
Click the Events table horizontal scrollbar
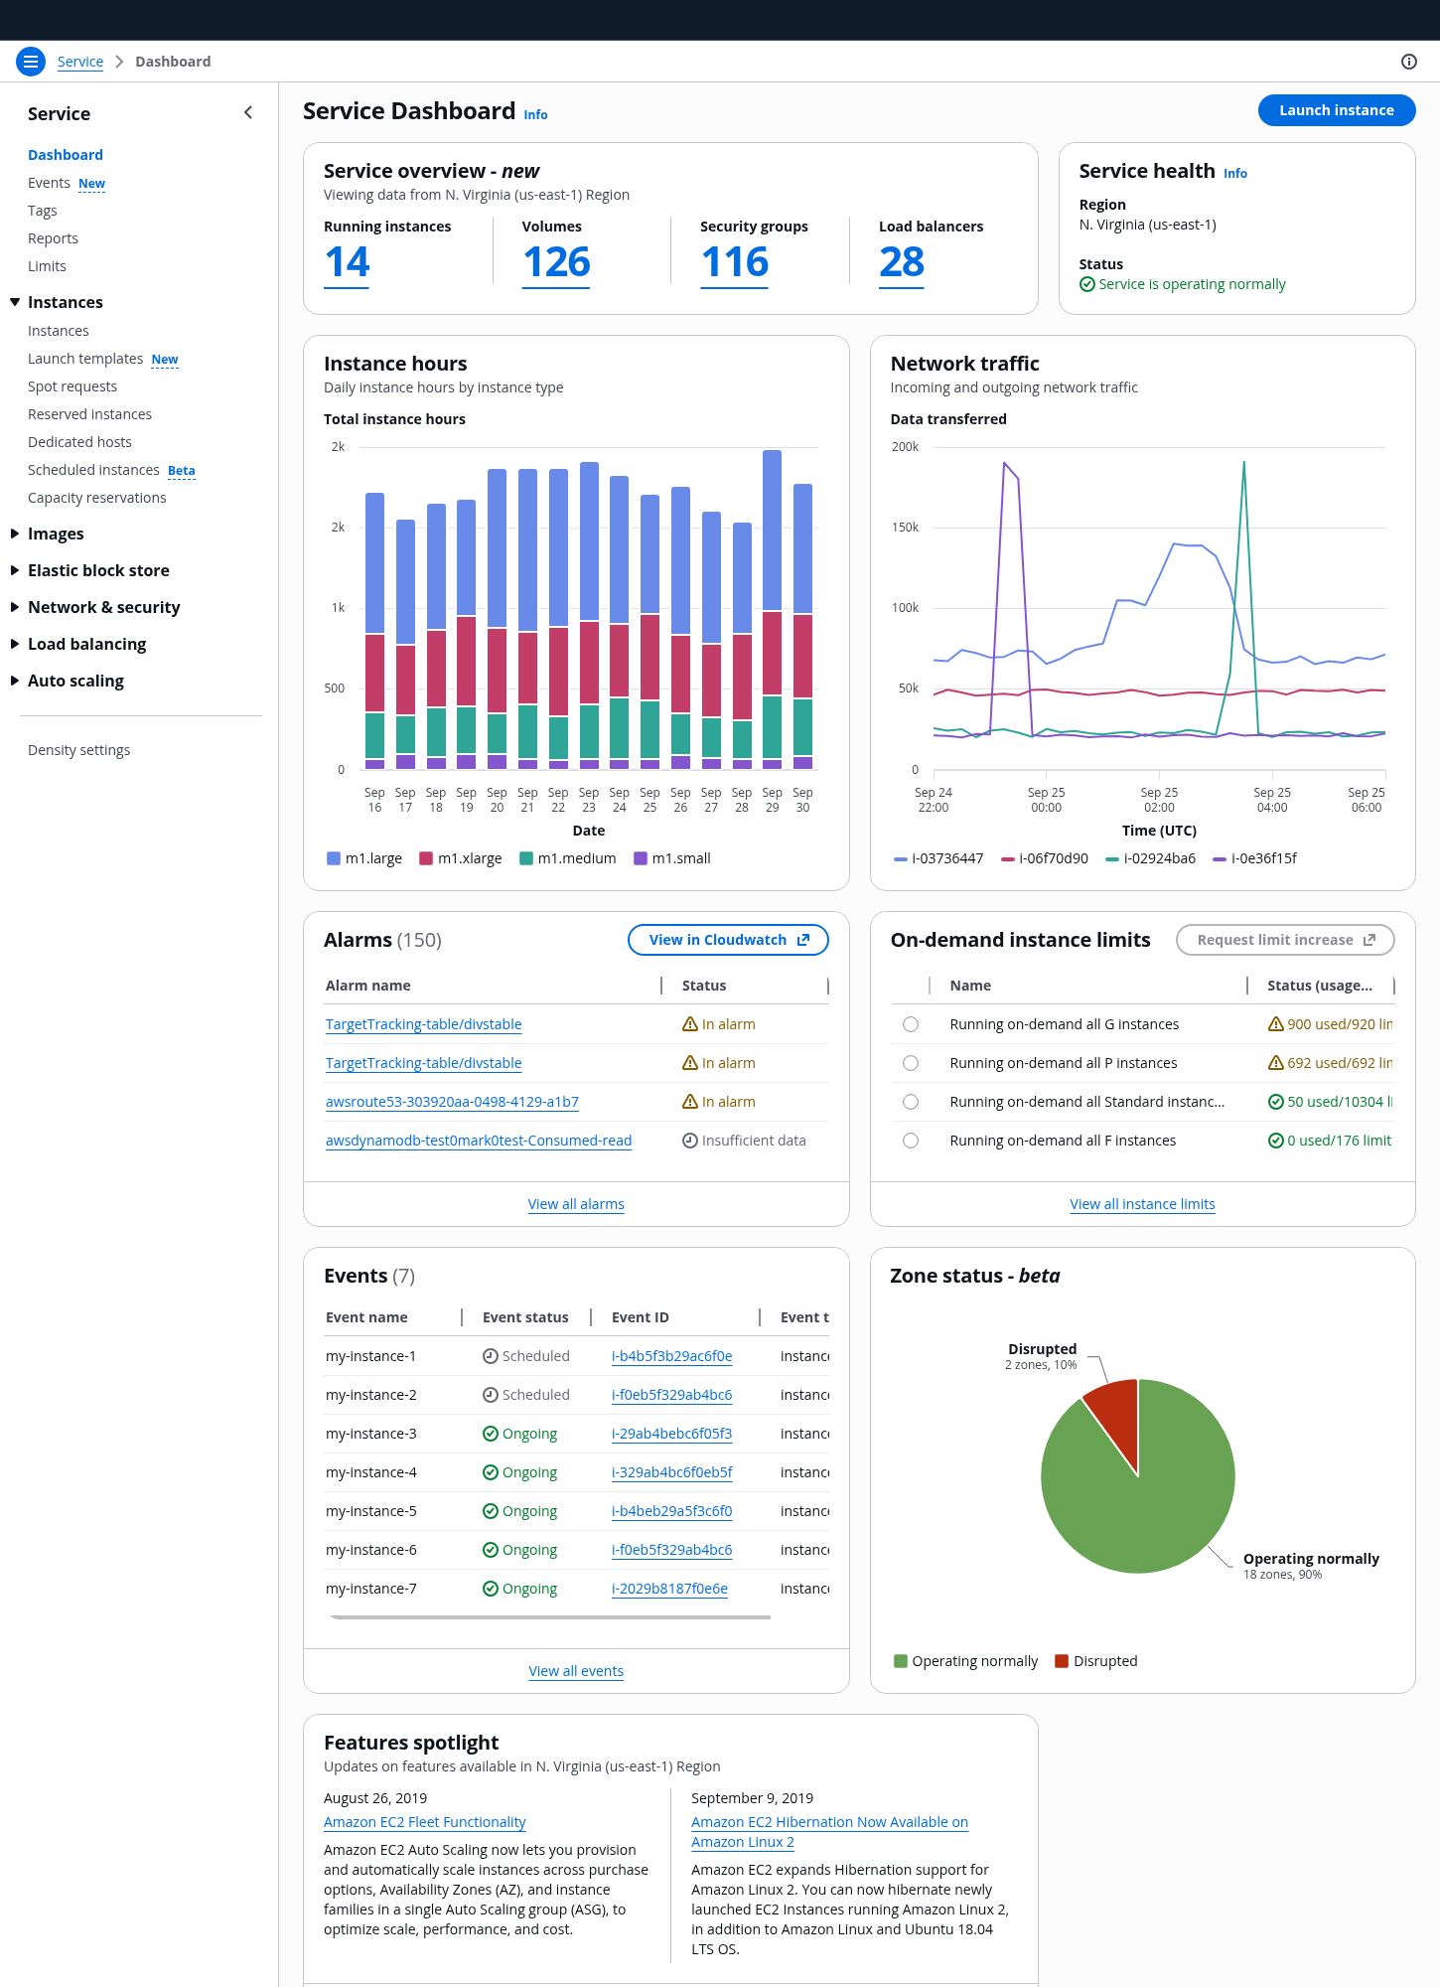[550, 1617]
